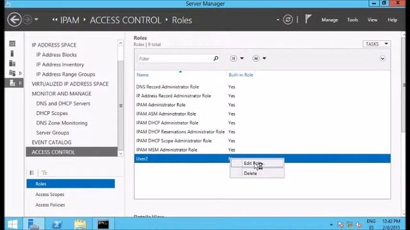410x230 pixels.
Task: Choose Delete in context menu
Action: pos(257,173)
